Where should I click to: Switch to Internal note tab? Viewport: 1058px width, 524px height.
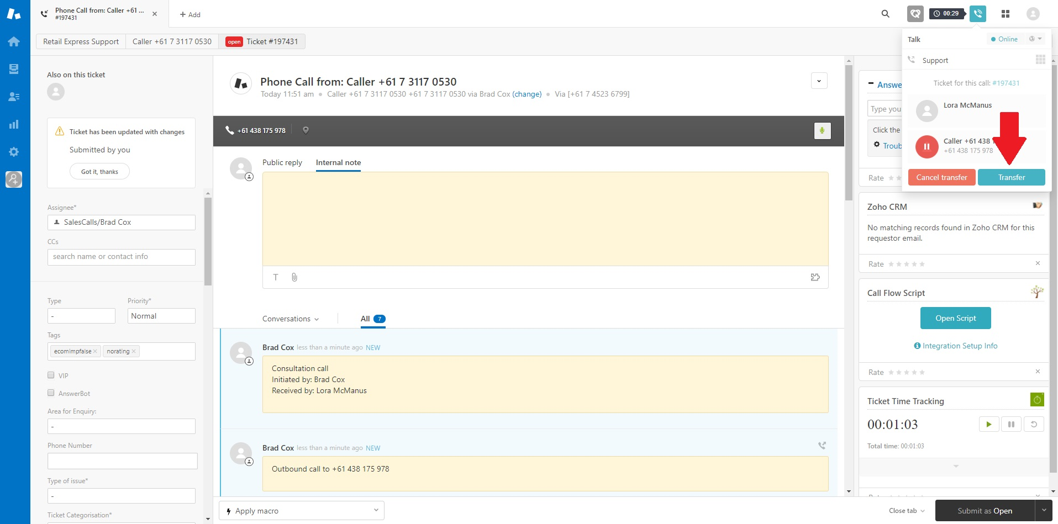(x=338, y=162)
